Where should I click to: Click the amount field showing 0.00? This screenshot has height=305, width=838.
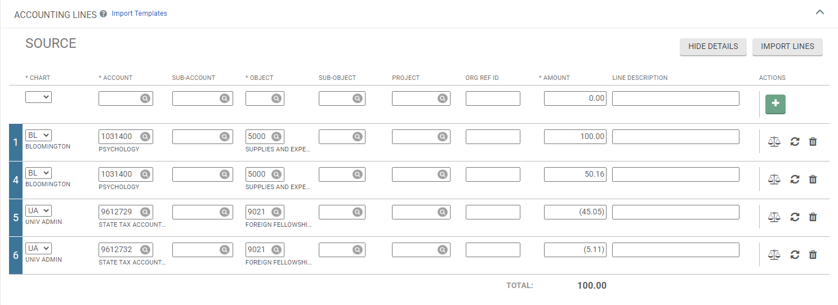(575, 98)
